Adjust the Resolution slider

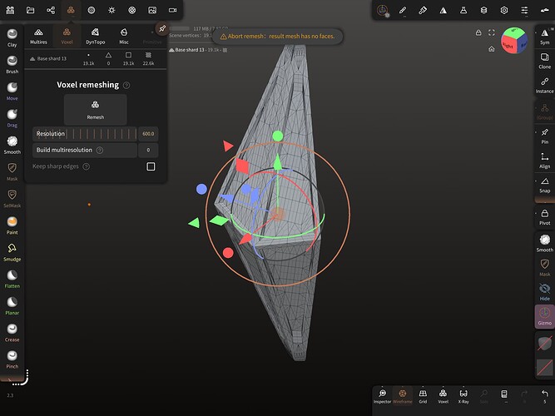point(85,134)
